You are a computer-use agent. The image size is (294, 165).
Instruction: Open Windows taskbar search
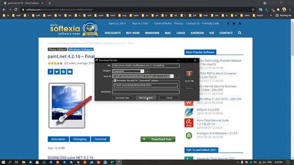(x=10, y=162)
